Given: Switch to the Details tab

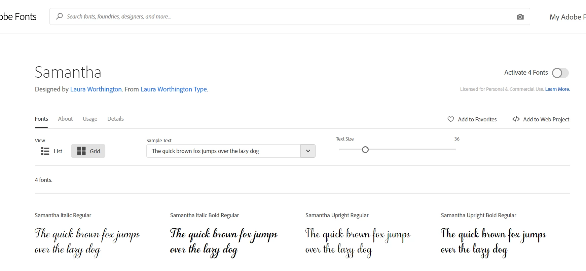Looking at the screenshot, I should 115,119.
